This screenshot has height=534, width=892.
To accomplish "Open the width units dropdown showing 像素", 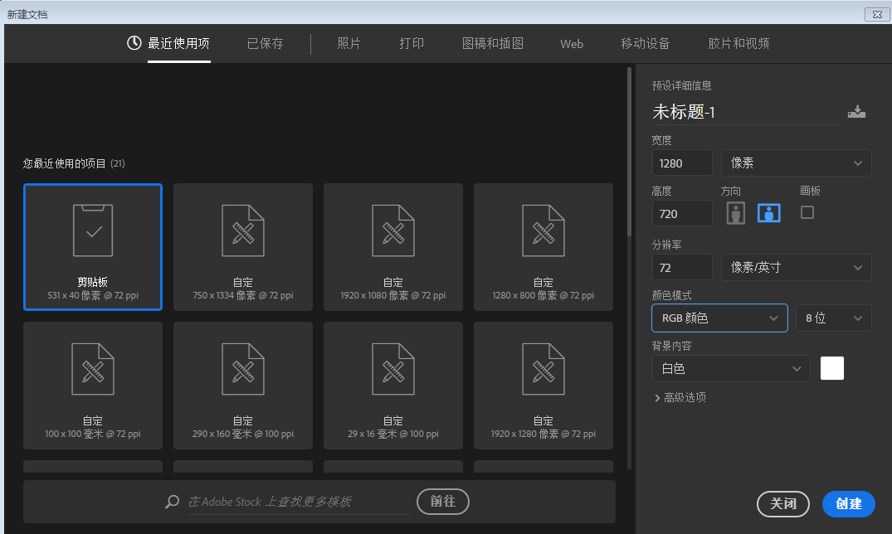I will pyautogui.click(x=795, y=163).
